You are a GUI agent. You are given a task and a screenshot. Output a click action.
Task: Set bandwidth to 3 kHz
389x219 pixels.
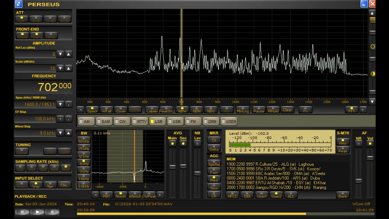coord(84,171)
